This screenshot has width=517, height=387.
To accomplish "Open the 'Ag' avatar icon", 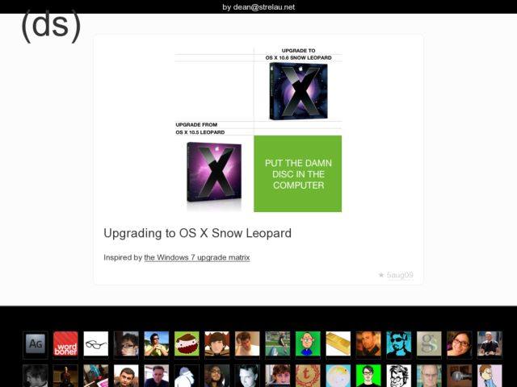I will [36, 343].
